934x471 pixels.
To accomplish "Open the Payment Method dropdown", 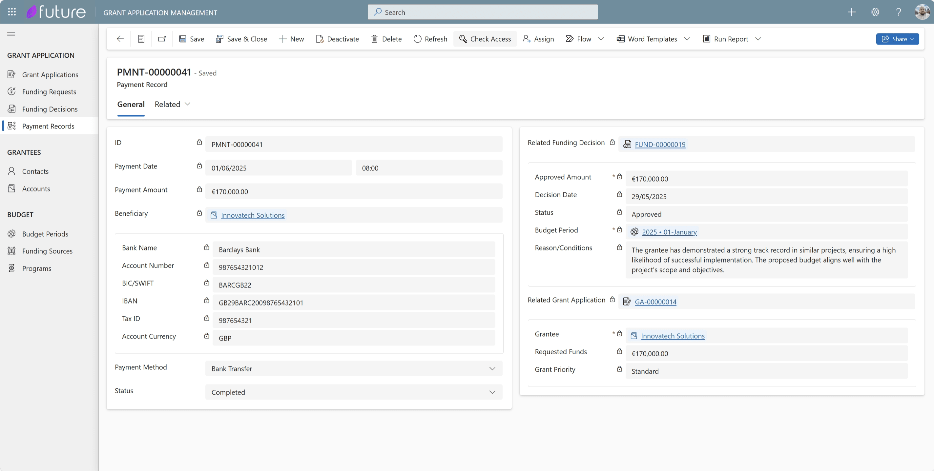I will click(492, 368).
